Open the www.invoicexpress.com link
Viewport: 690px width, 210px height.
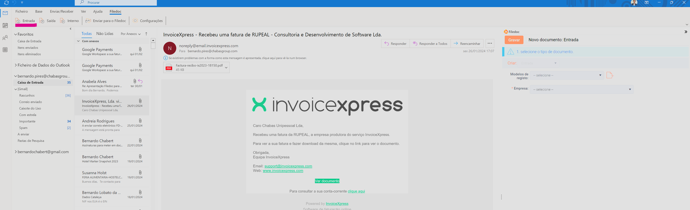pyautogui.click(x=283, y=171)
